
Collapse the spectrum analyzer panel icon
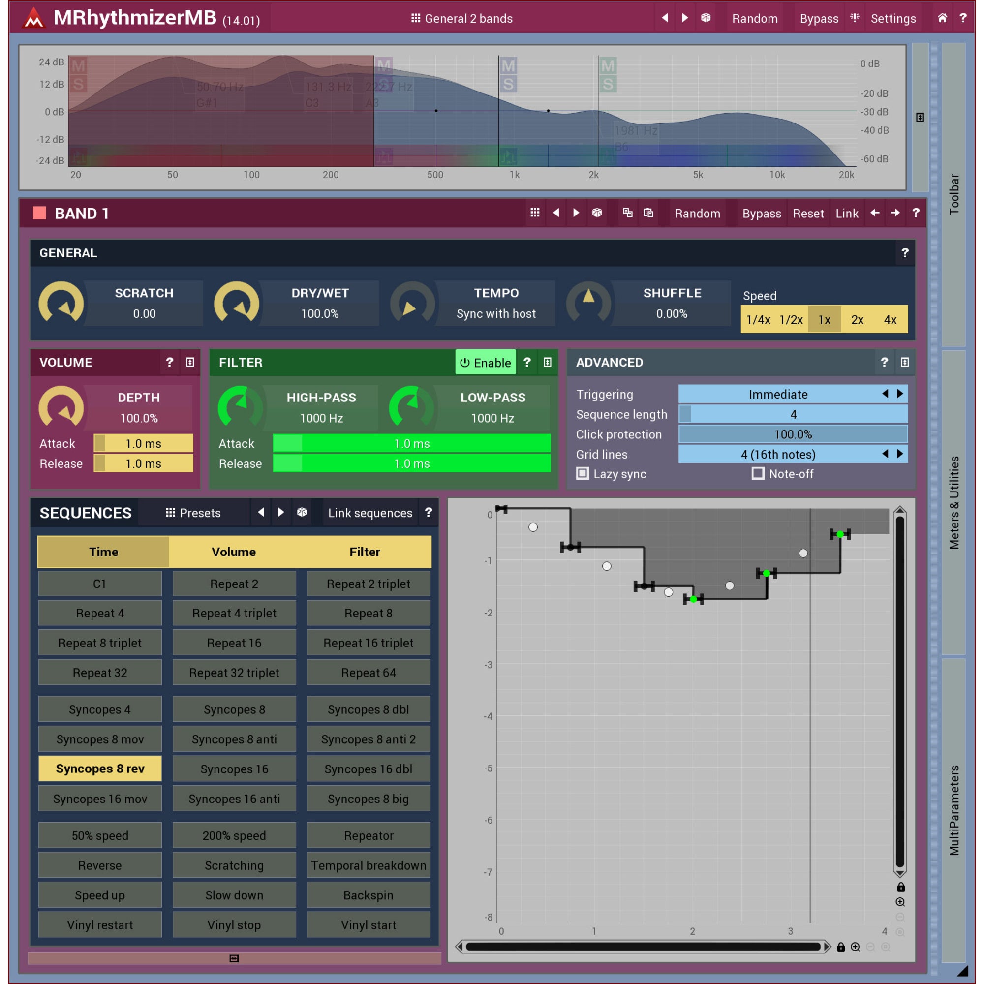click(x=920, y=117)
